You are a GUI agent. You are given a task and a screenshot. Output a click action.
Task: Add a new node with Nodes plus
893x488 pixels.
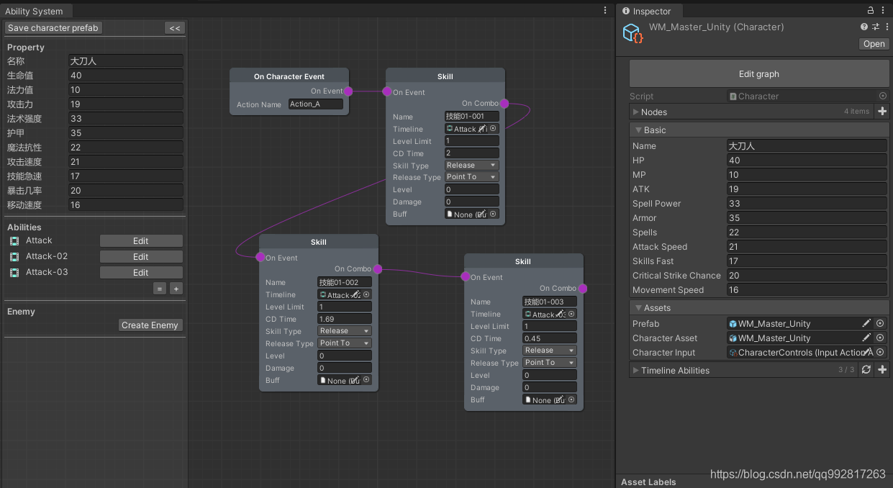point(883,112)
